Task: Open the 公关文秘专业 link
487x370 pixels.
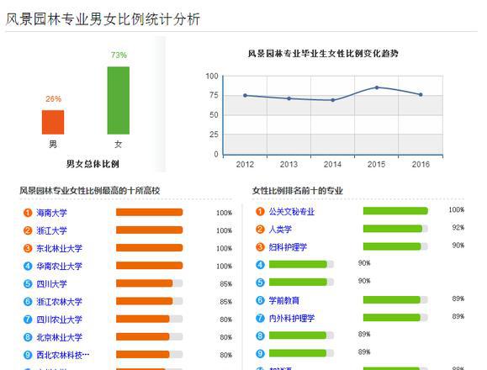Action: [292, 212]
